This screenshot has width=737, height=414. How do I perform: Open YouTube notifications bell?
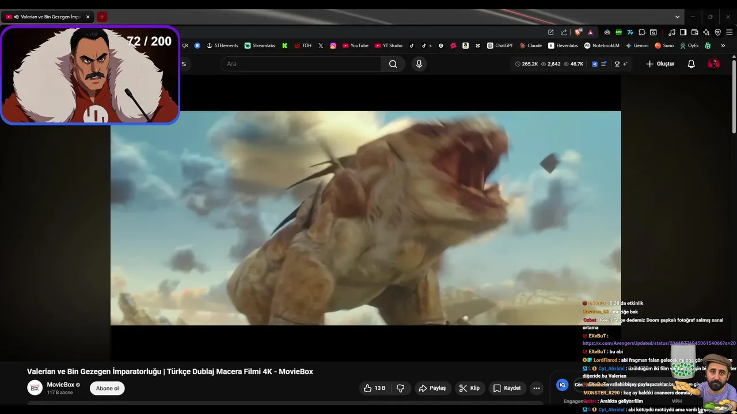(x=692, y=64)
